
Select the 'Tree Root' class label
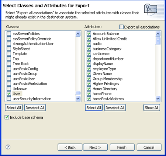(x=21, y=64)
